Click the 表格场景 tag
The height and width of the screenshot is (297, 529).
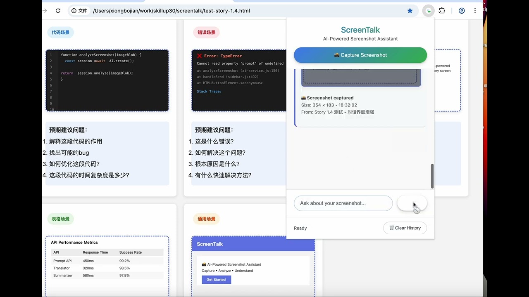60,219
